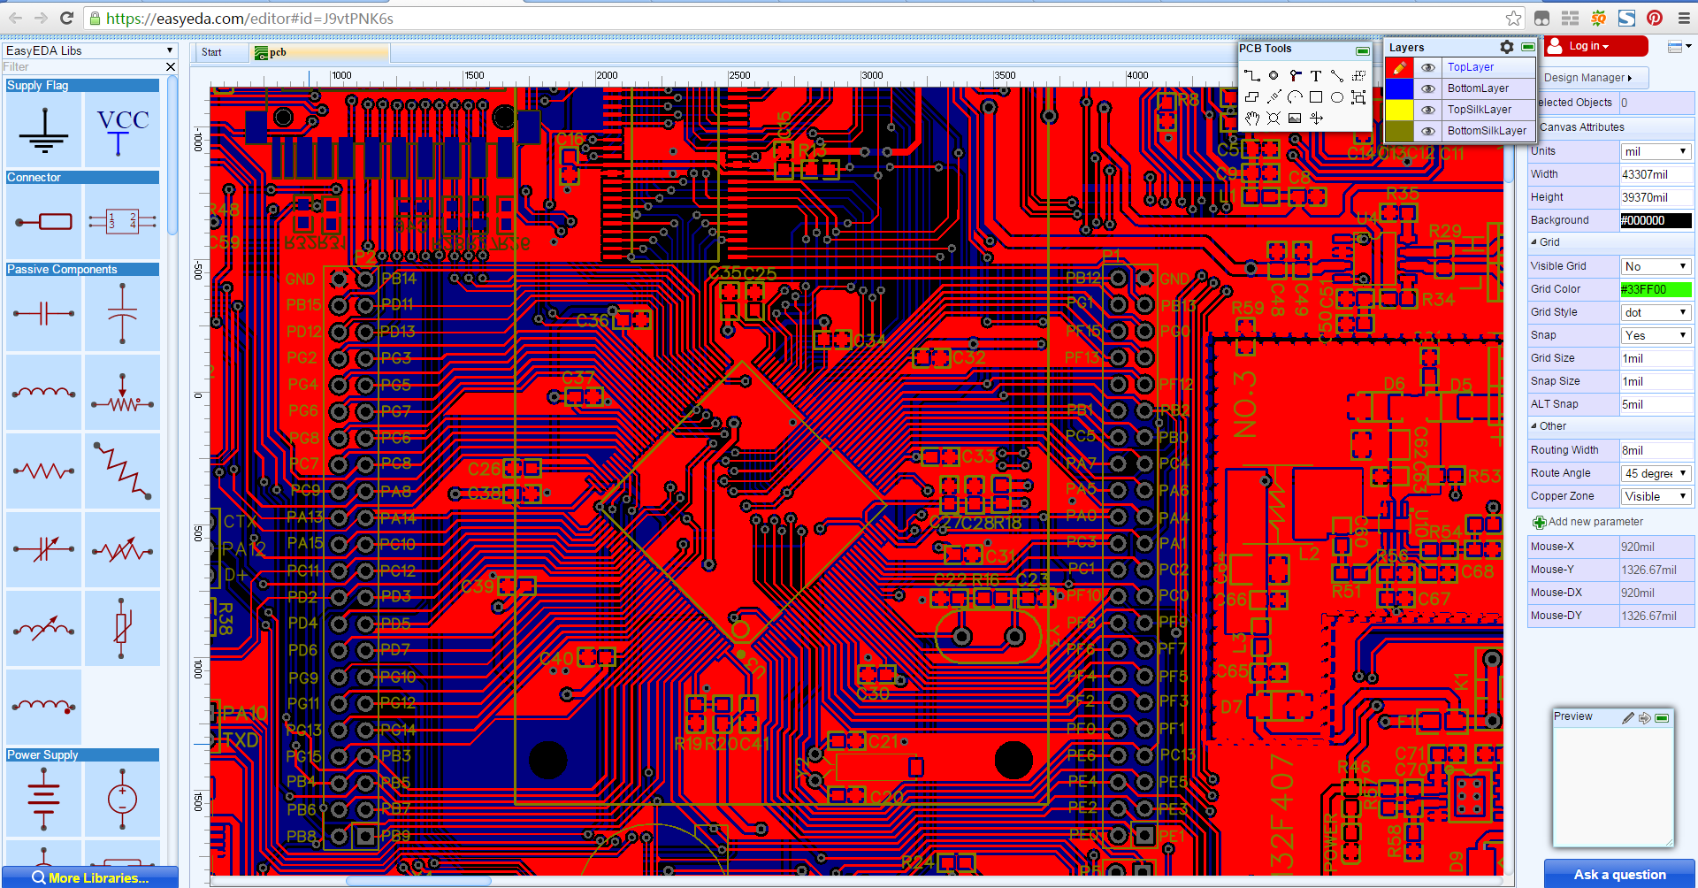Click the green Grid Color swatch
Viewport: 1698px width, 888px height.
coord(1656,289)
